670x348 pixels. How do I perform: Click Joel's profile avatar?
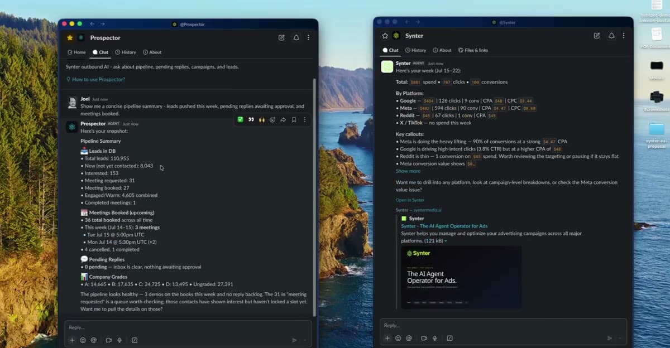(x=72, y=103)
